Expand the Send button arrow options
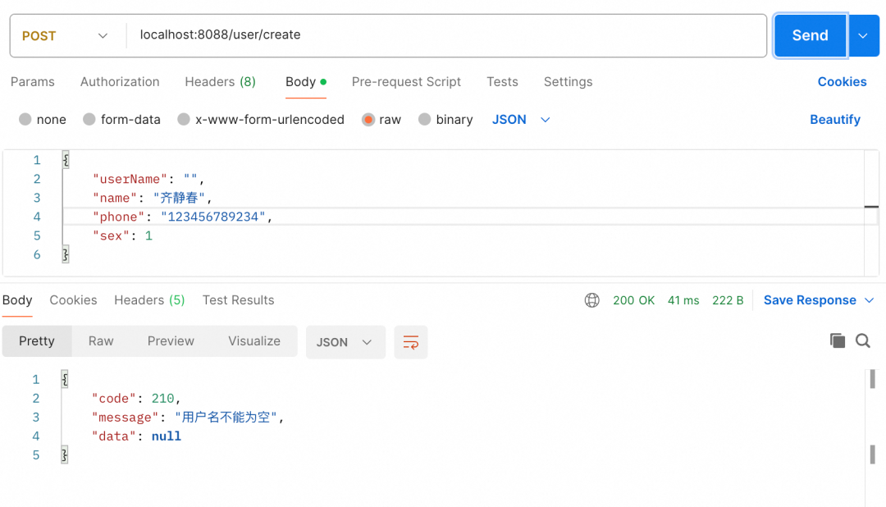This screenshot has width=886, height=507. (x=863, y=36)
